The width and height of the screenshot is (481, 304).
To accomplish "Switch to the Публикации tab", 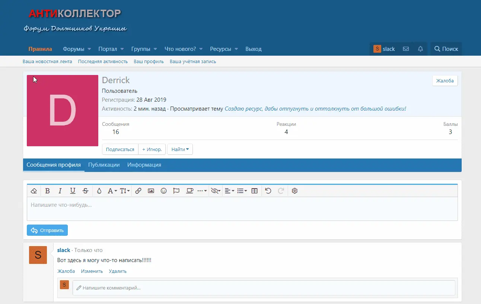I will tap(104, 165).
